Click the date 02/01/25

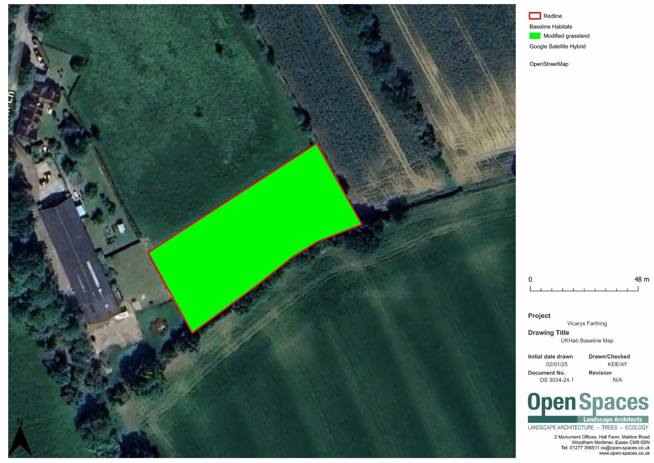click(x=556, y=364)
